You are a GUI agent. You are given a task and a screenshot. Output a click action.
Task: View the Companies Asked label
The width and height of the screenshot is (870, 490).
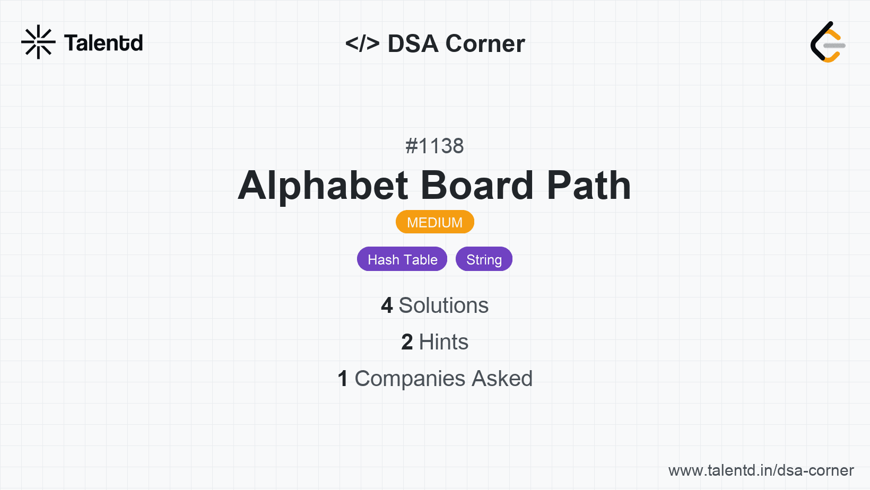click(x=443, y=379)
